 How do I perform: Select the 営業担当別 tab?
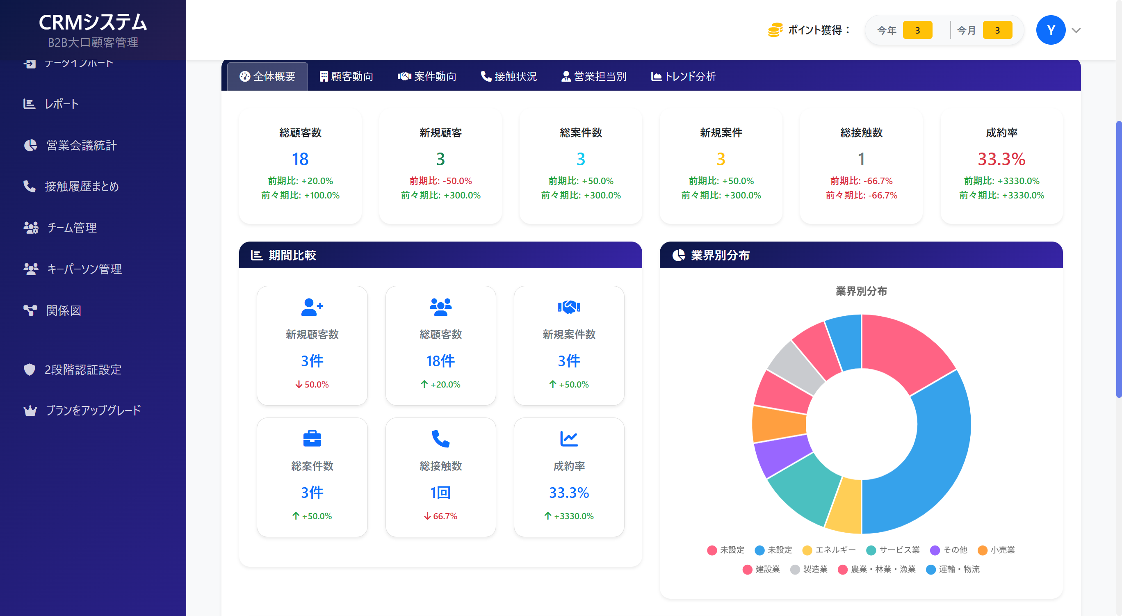point(594,76)
